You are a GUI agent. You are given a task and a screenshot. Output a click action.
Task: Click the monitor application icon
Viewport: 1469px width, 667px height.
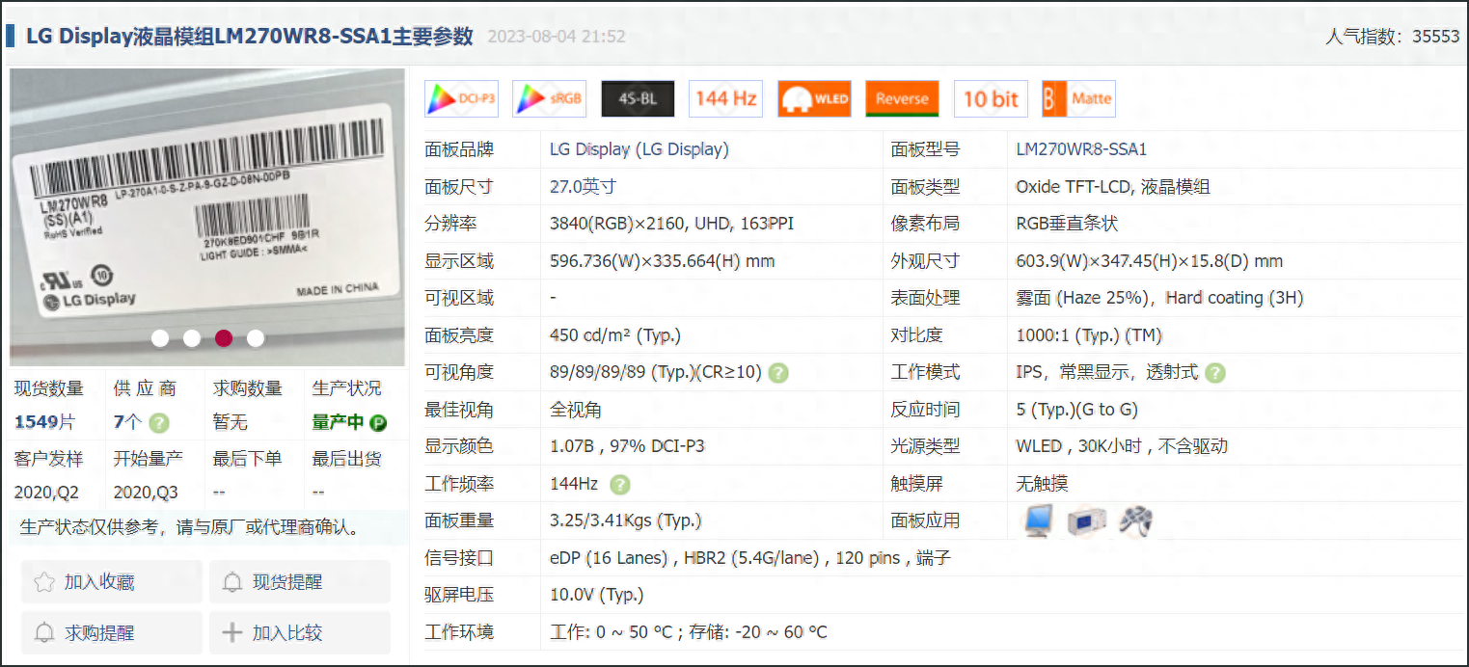(x=1039, y=520)
